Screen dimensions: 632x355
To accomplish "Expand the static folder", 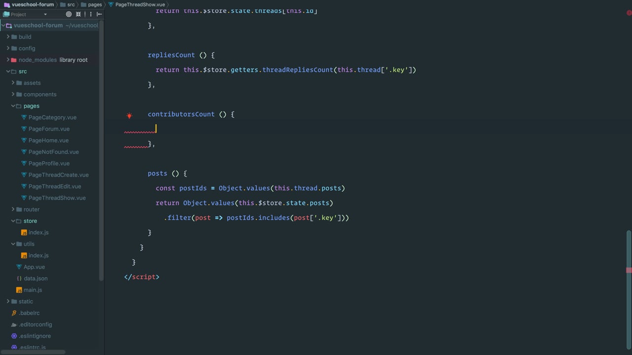I will tap(8, 301).
